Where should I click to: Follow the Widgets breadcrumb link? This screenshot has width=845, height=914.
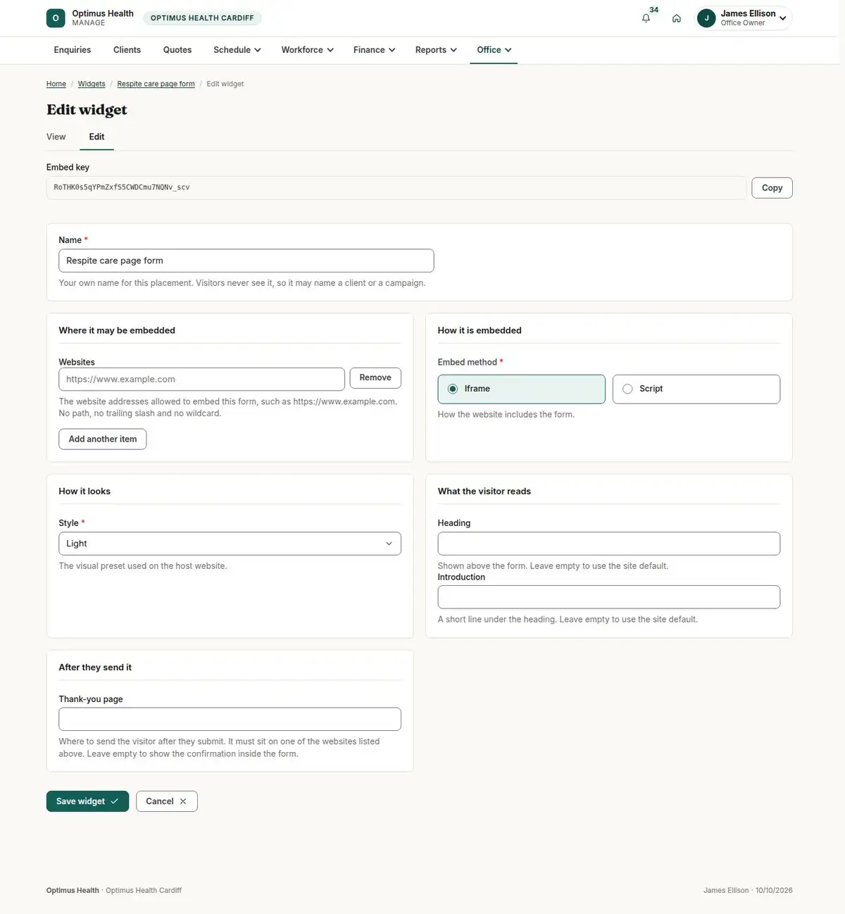point(92,84)
